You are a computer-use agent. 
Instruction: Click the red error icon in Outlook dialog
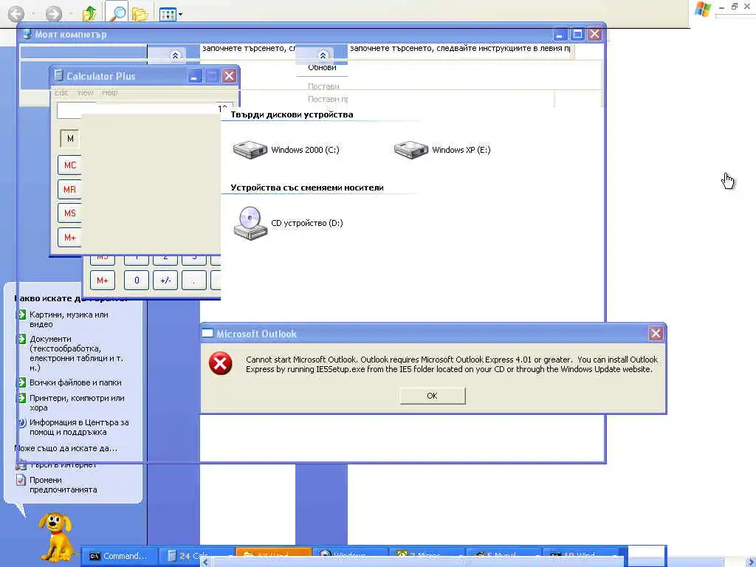(220, 363)
